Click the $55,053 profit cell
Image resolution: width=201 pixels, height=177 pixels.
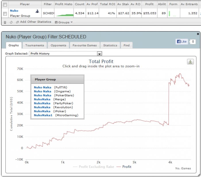pyautogui.click(x=150, y=13)
